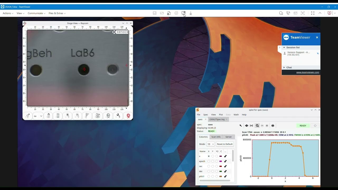Click Reset to Default button
The image size is (338, 190).
(225, 144)
